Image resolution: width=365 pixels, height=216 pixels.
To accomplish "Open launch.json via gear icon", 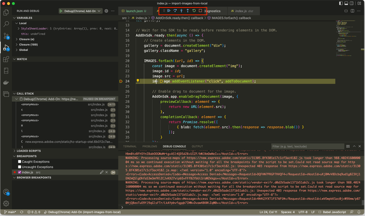I will click(x=107, y=11).
